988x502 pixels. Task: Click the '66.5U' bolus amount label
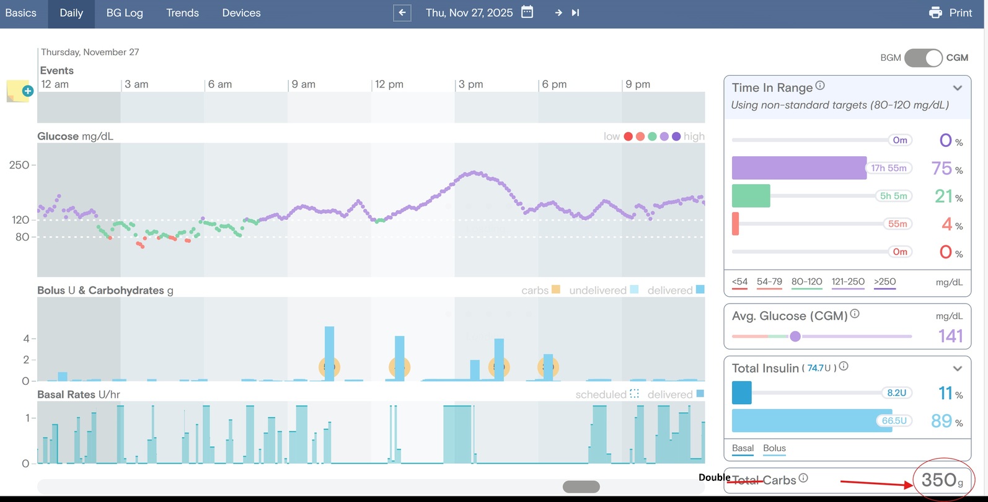tap(894, 421)
